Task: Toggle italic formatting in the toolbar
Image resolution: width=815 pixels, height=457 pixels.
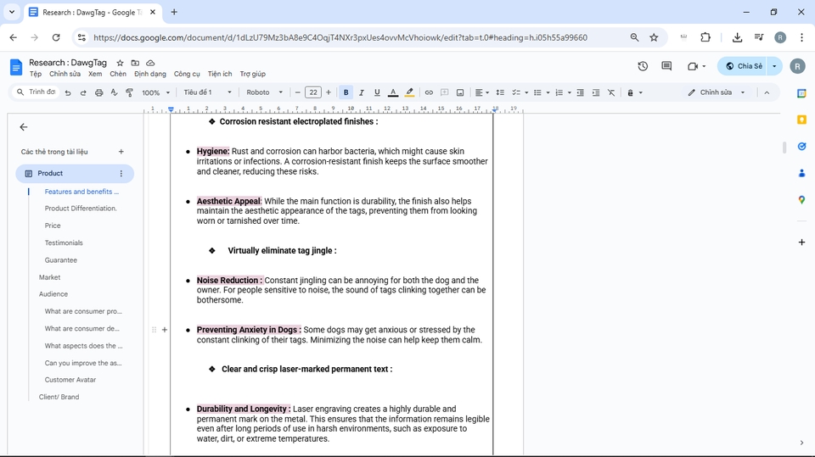Action: click(361, 92)
